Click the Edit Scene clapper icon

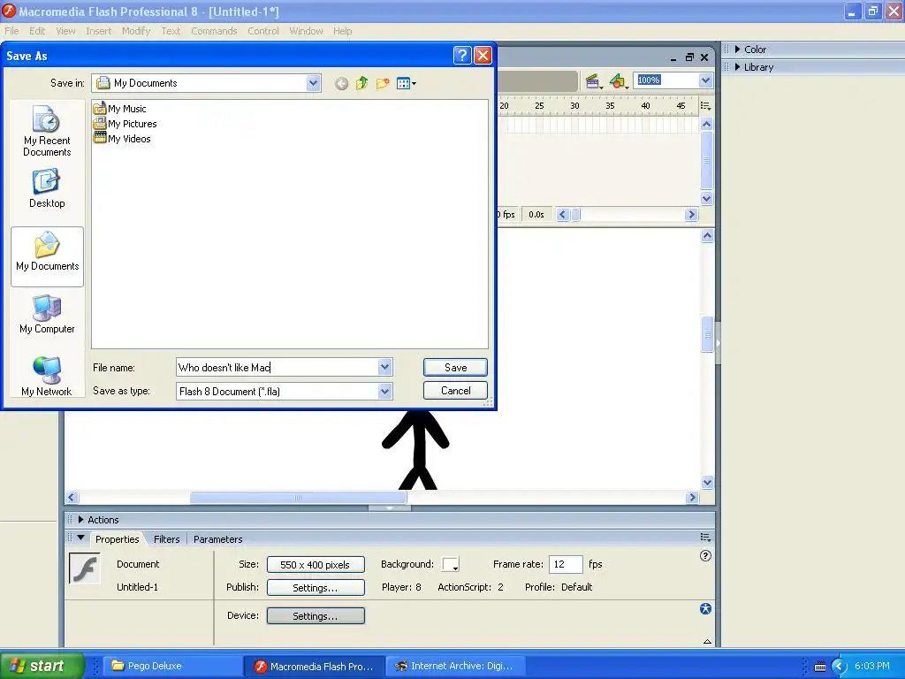pos(593,82)
